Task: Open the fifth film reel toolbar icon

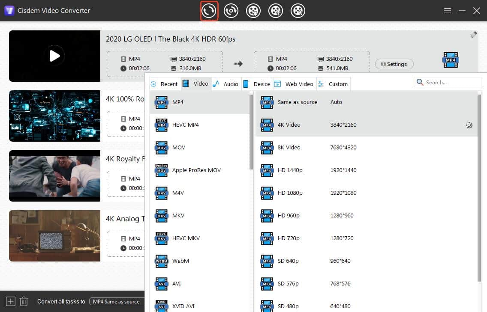Action: [x=298, y=11]
